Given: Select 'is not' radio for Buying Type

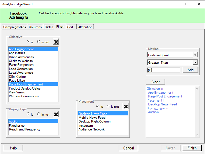Looking at the screenshot, I should [38, 114].
